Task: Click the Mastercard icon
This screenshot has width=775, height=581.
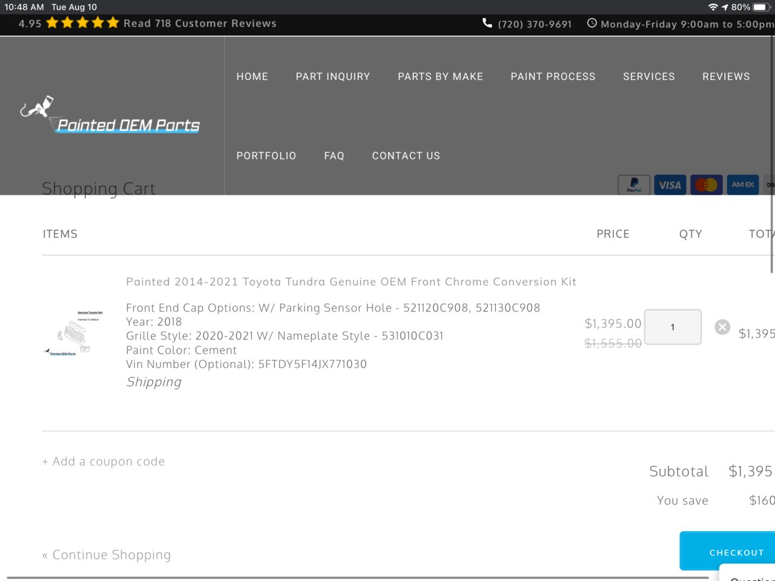Action: click(706, 185)
